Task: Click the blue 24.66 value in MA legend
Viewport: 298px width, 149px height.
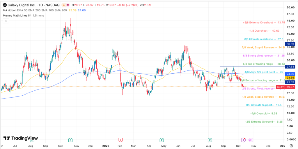Action: pos(81,10)
